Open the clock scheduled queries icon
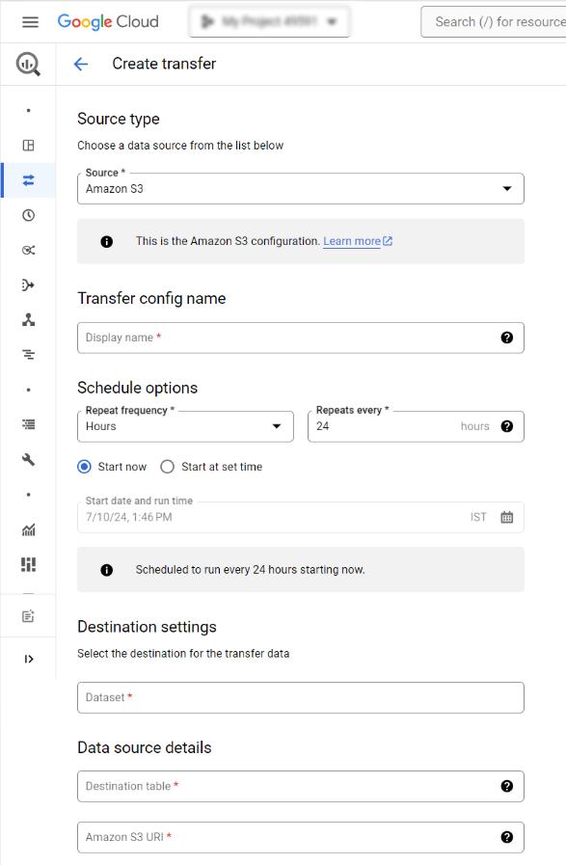 (28, 215)
